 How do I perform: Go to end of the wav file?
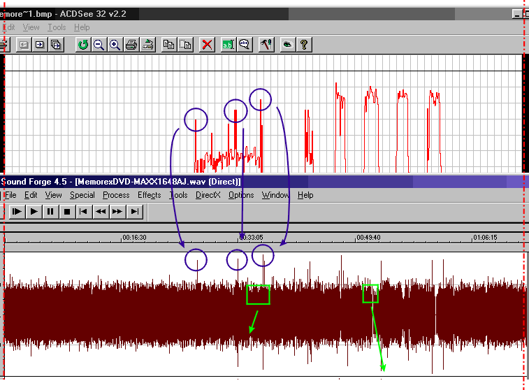point(135,212)
